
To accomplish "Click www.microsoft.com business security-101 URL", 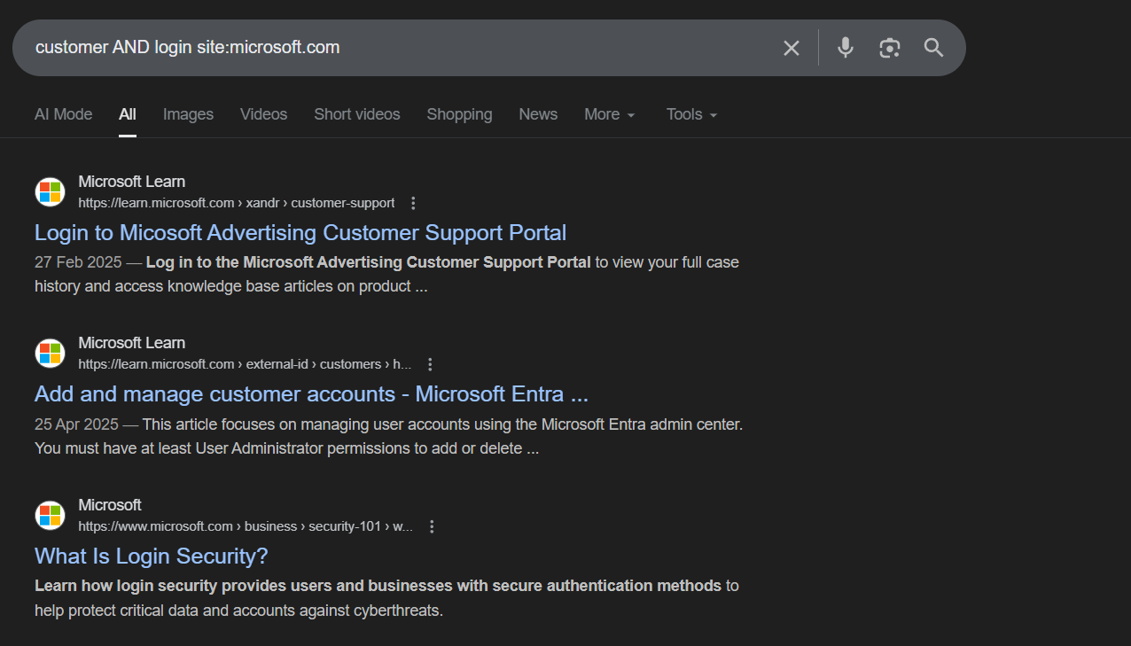I will [x=246, y=526].
